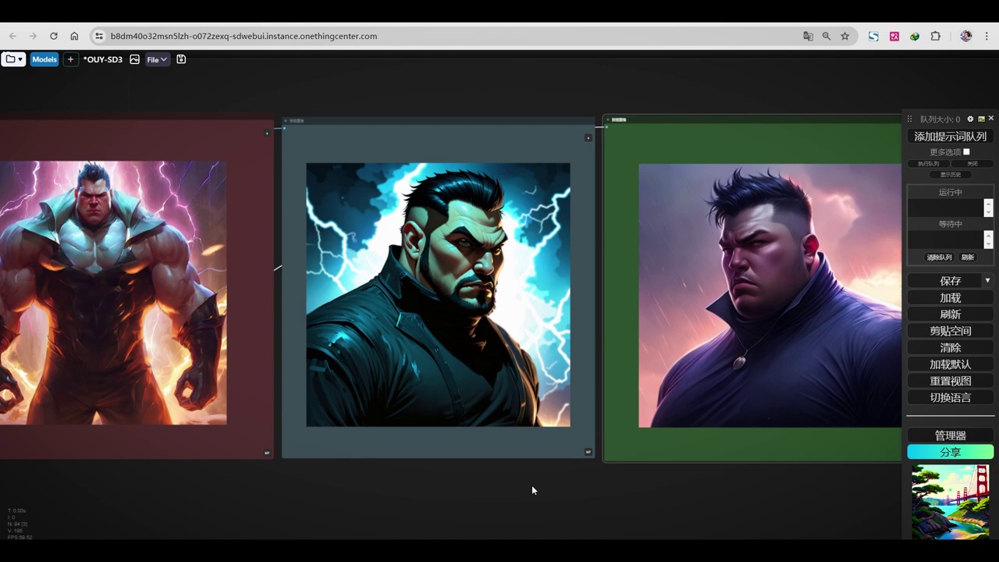
Task: Click the 剪贴空间 button
Action: (951, 331)
